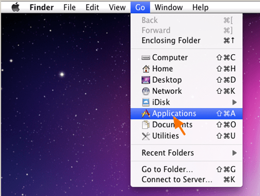This screenshot has width=260, height=196.
Task: Click the Applications folder icon
Action: click(145, 113)
